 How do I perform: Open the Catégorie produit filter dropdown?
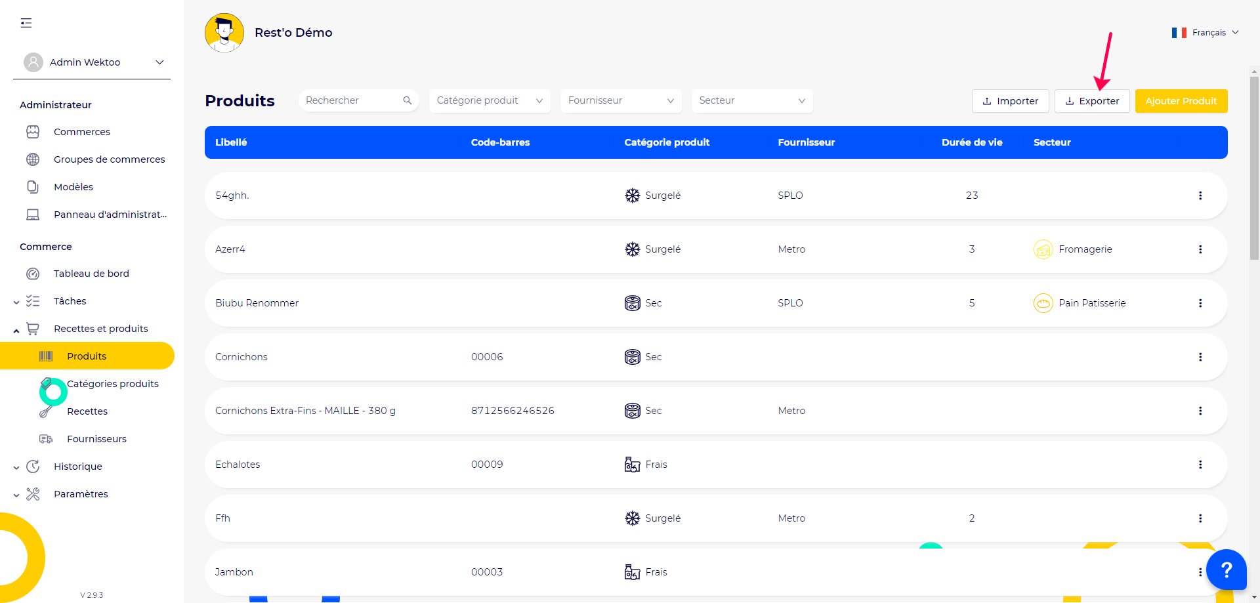tap(490, 100)
